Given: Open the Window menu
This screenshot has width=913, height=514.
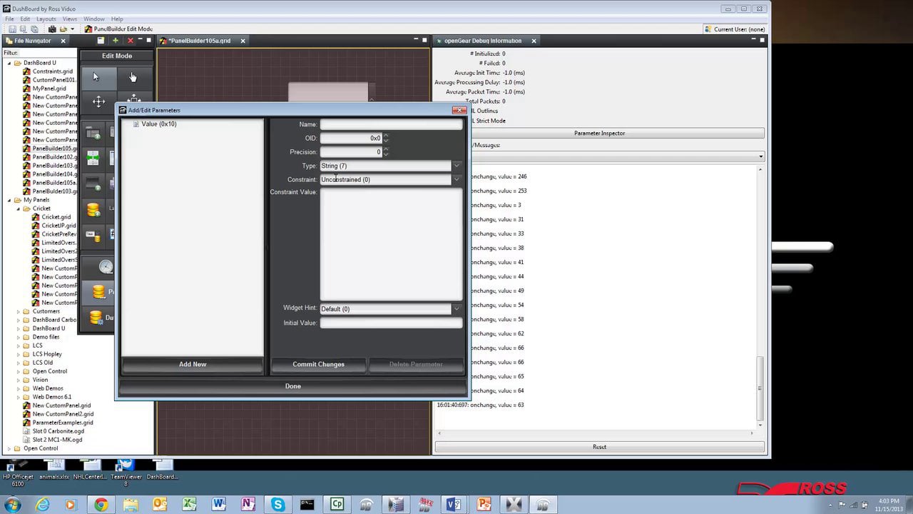Looking at the screenshot, I should click(94, 19).
